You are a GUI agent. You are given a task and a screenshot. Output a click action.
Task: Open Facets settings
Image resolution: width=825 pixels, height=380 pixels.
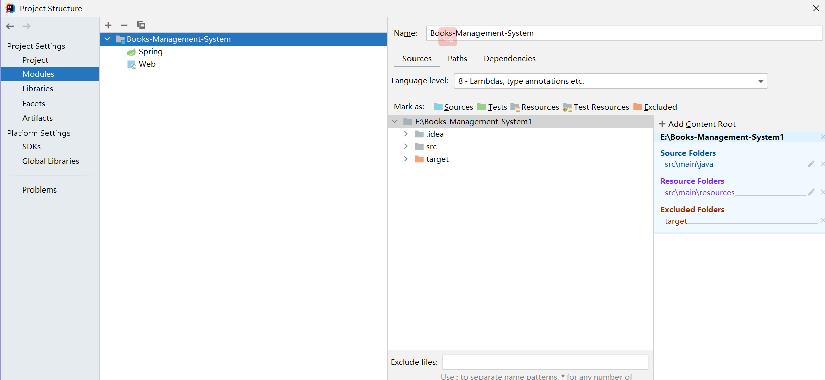34,104
